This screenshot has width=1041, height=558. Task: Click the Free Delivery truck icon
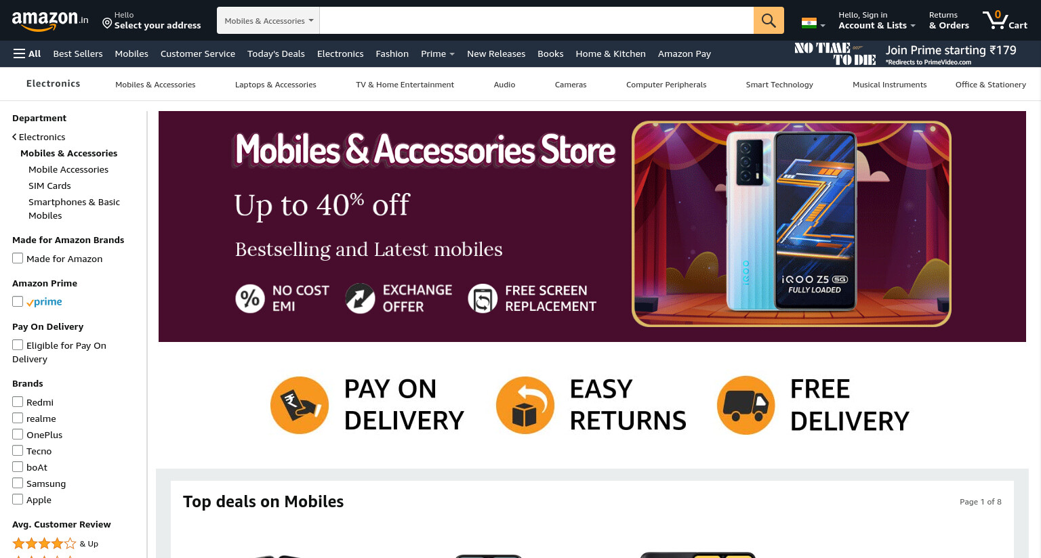[x=746, y=405]
